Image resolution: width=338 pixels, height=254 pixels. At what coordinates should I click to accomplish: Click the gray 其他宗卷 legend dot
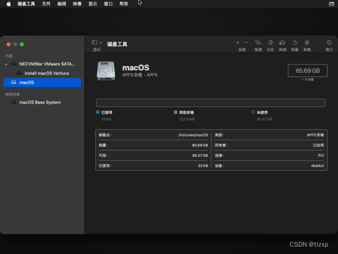(175, 112)
